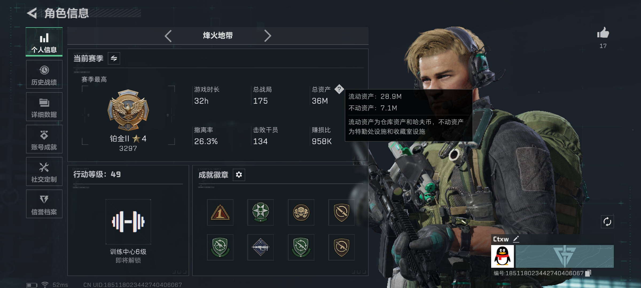This screenshot has width=641, height=288.
Task: Toggle the 当前赛季 season switch button
Action: click(114, 58)
